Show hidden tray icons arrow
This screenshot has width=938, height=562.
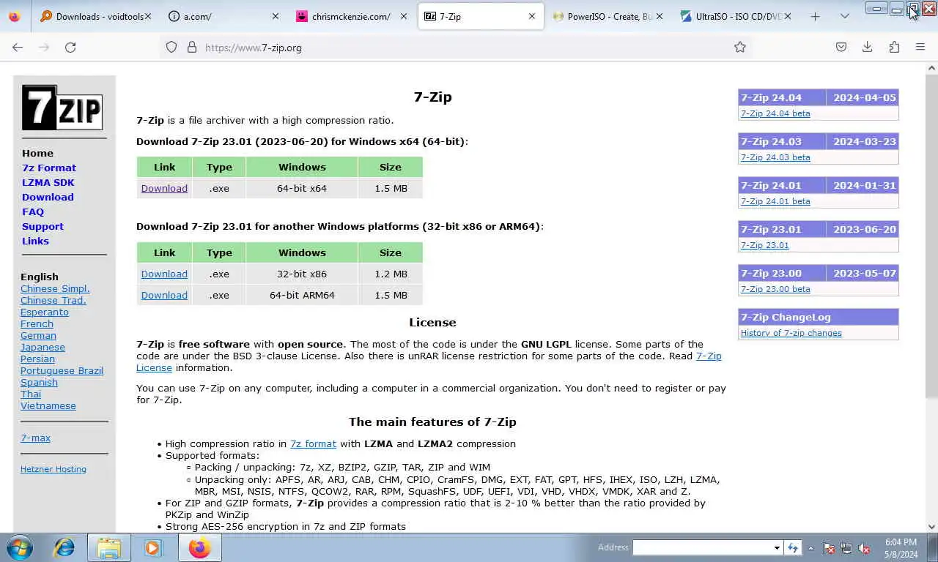810,548
